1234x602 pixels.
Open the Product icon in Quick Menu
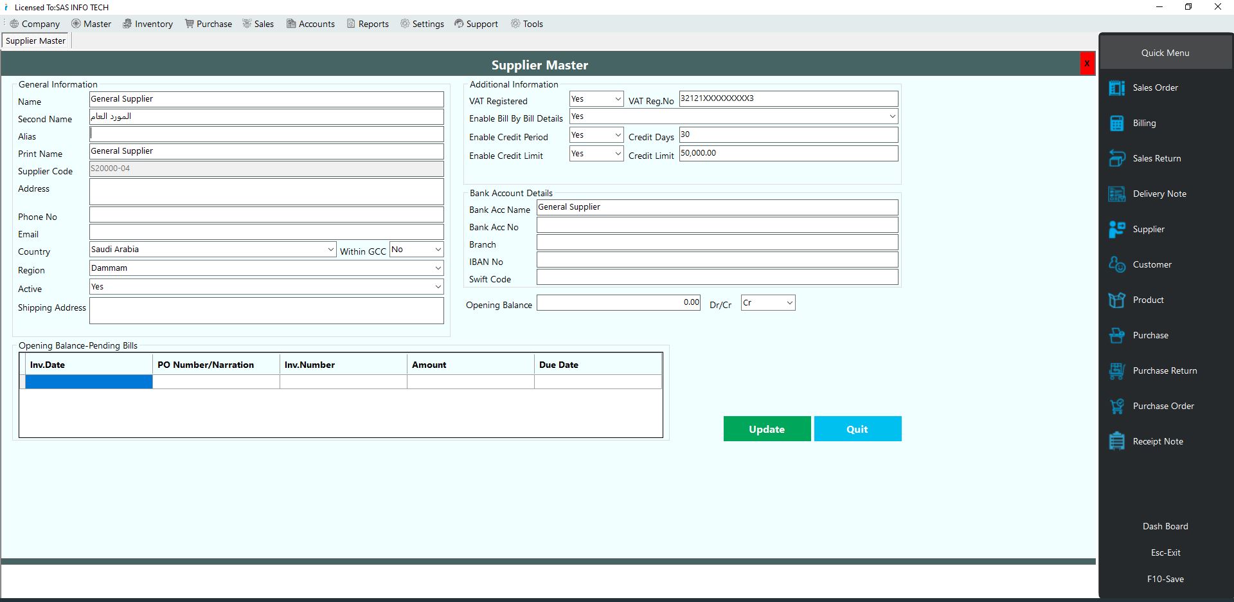[1116, 300]
